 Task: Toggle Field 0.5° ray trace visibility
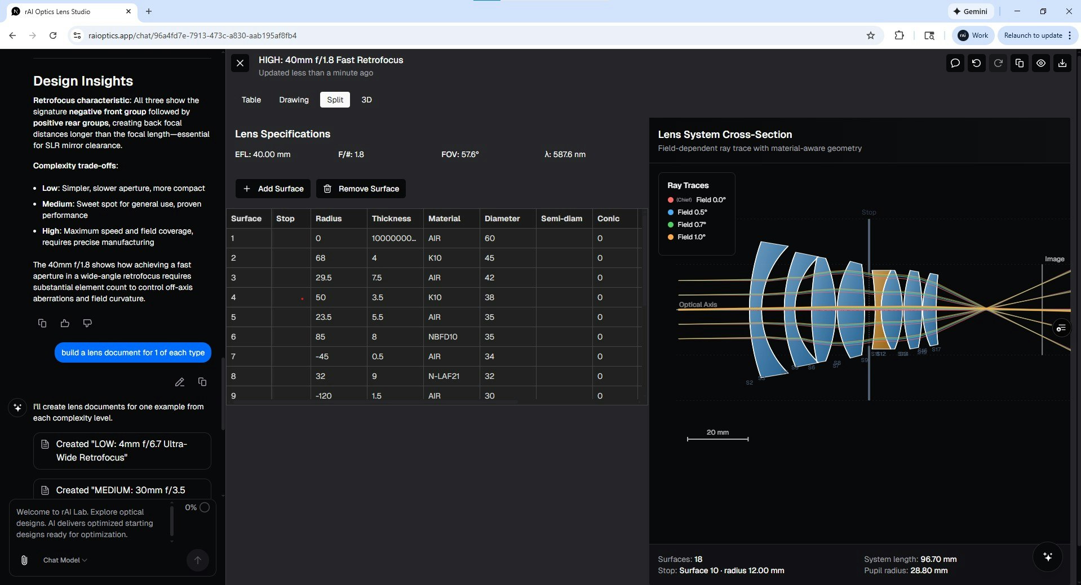click(x=688, y=212)
